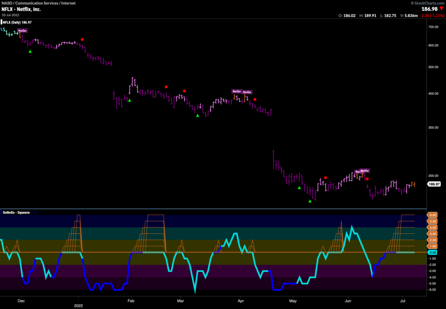Open the © StockCharts.com link

coord(428,3)
